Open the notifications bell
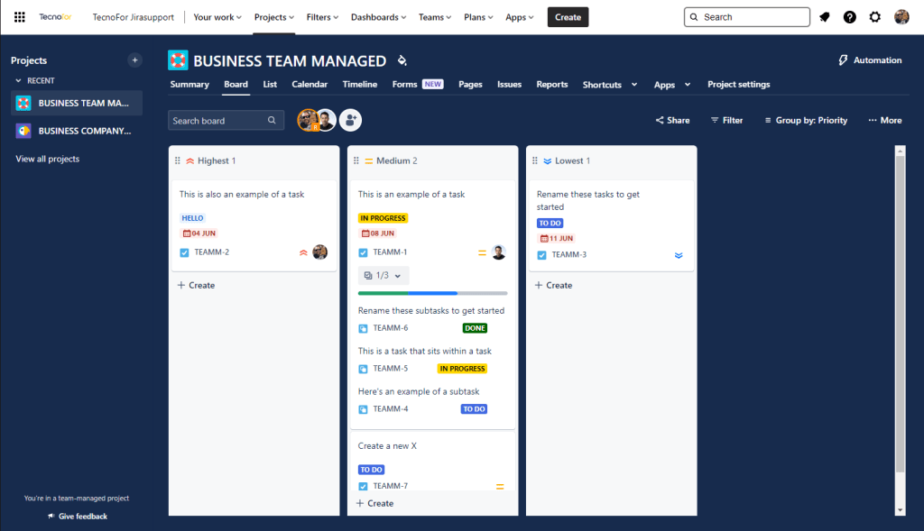 (x=825, y=17)
